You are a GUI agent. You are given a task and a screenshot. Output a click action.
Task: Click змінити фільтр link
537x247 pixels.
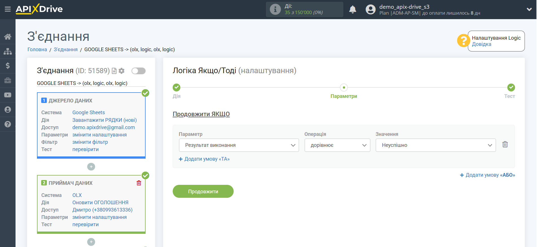click(90, 142)
